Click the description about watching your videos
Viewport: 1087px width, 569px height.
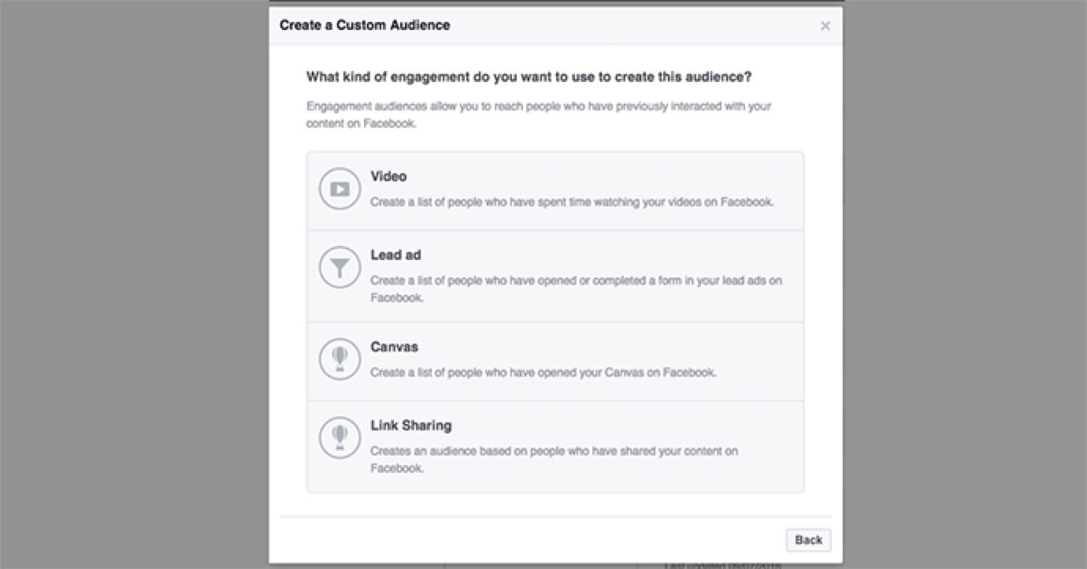click(x=572, y=202)
